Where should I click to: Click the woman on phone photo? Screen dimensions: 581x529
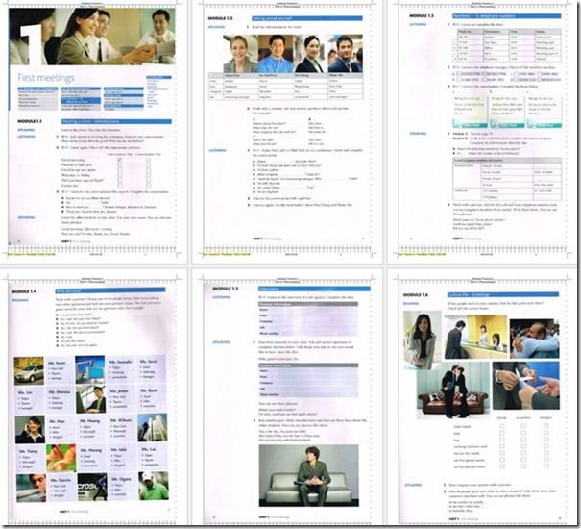[x=30, y=430]
